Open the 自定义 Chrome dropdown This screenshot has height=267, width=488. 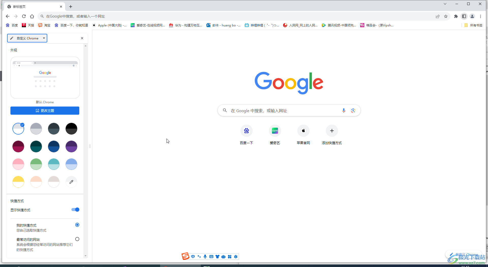click(27, 38)
